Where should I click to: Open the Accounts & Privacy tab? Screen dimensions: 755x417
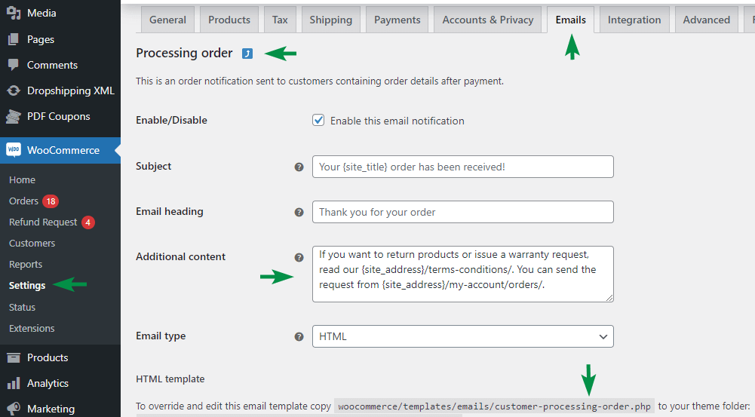tap(488, 20)
